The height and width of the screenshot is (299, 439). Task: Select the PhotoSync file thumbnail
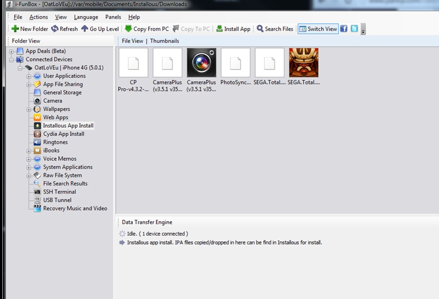tap(235, 63)
